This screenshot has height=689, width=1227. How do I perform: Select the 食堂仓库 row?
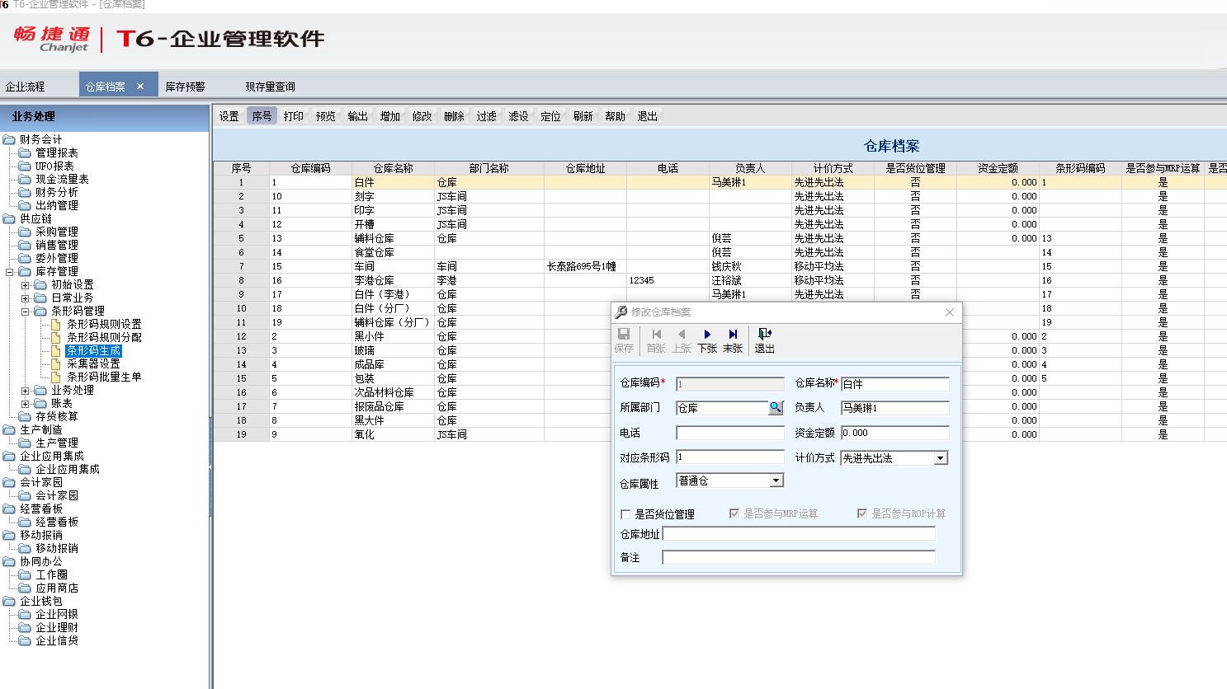coord(720,252)
